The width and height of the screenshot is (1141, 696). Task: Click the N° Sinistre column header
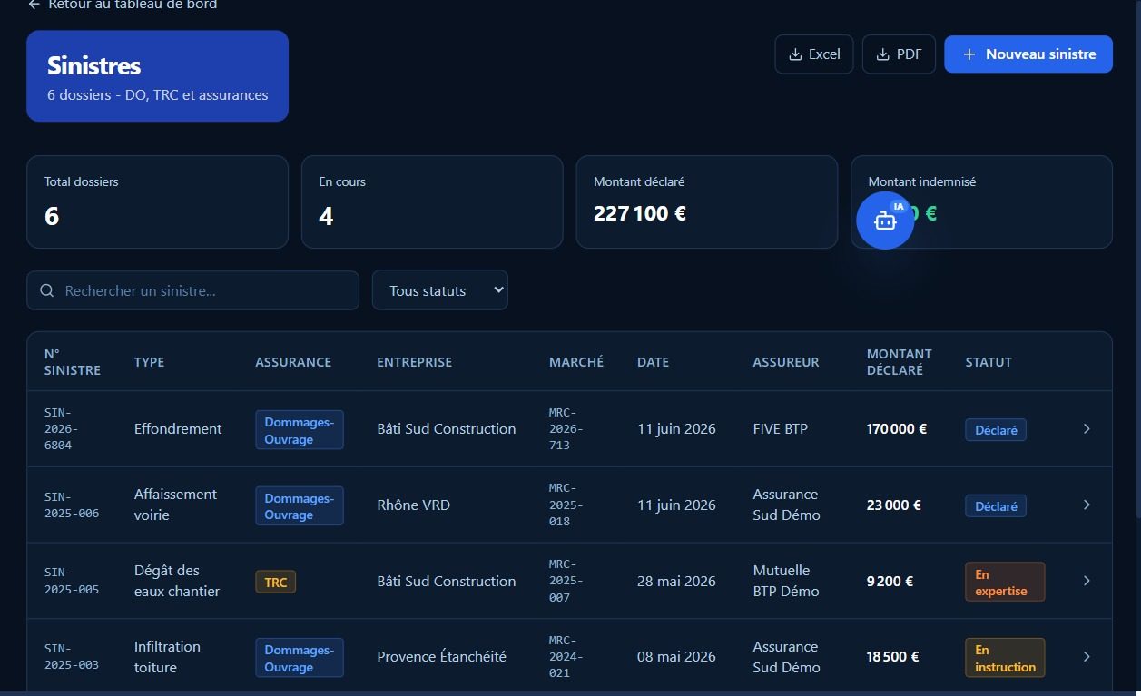73,362
